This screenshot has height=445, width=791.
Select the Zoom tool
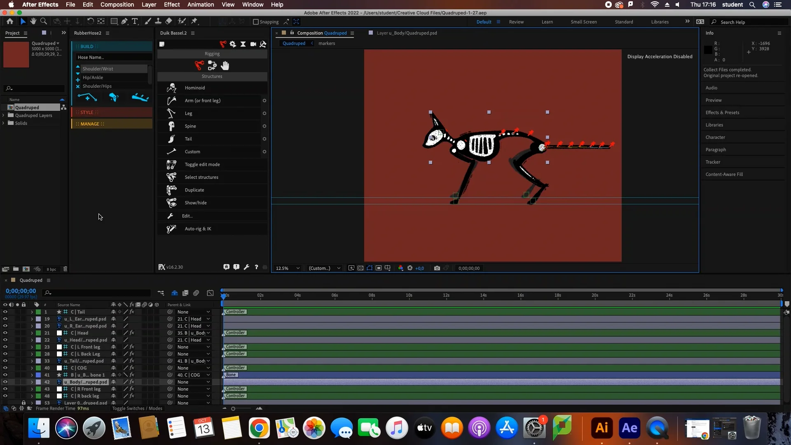(x=43, y=21)
